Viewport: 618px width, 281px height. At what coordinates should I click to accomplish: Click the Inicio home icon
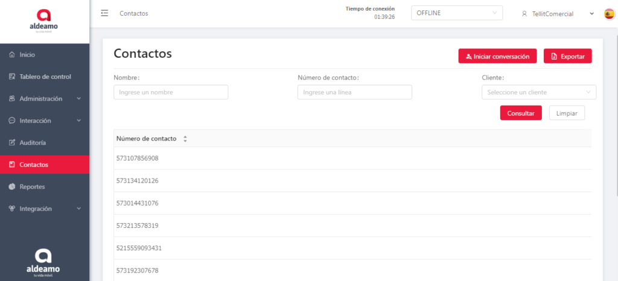[x=12, y=55]
